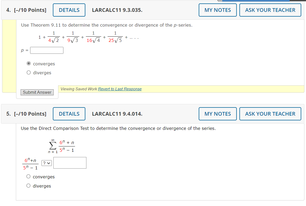Click the p = answer input field
306x206 pixels.
click(47, 50)
